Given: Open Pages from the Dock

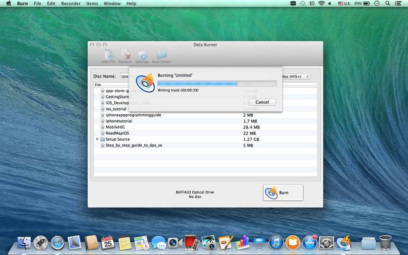Looking at the screenshot, I should 225,243.
